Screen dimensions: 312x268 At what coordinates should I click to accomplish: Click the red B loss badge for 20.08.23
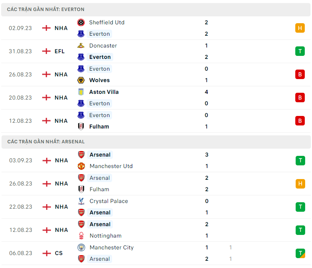coord(300,98)
